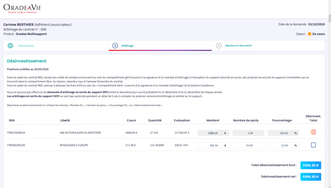Image resolution: width=331 pixels, height=188 pixels.
Task: Click the Montant field for AAA Actions
Action: click(209, 133)
